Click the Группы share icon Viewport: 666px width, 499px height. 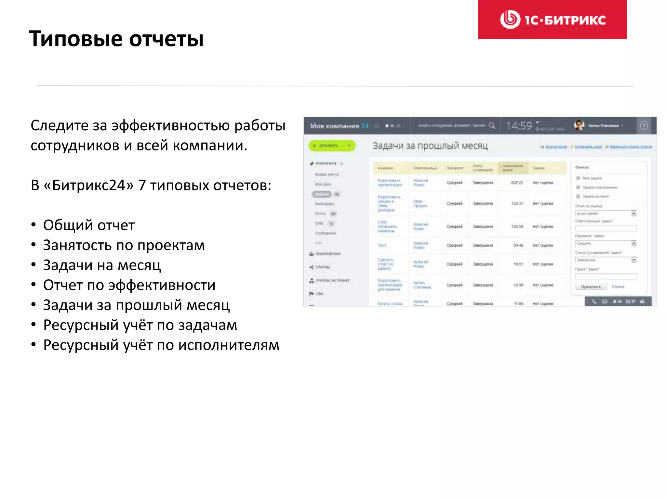coord(311,267)
